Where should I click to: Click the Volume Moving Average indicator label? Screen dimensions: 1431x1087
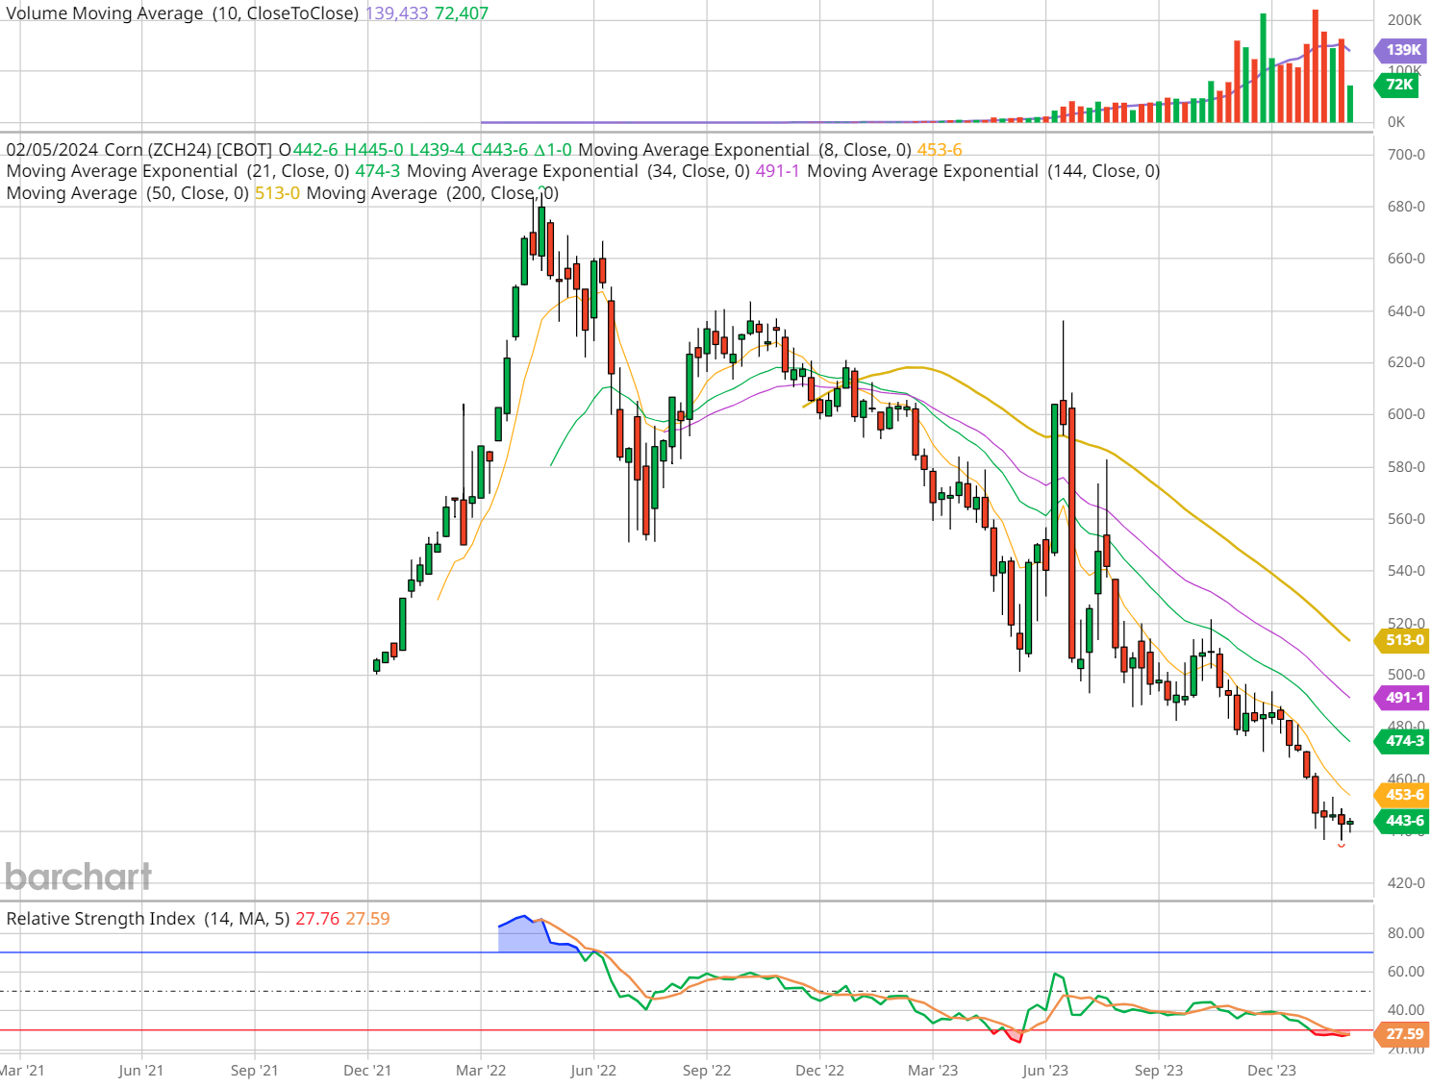click(x=183, y=13)
